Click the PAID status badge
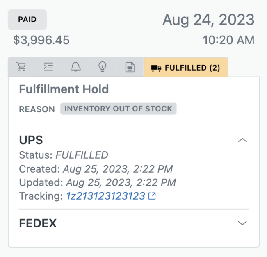267x257 pixels. (x=27, y=20)
